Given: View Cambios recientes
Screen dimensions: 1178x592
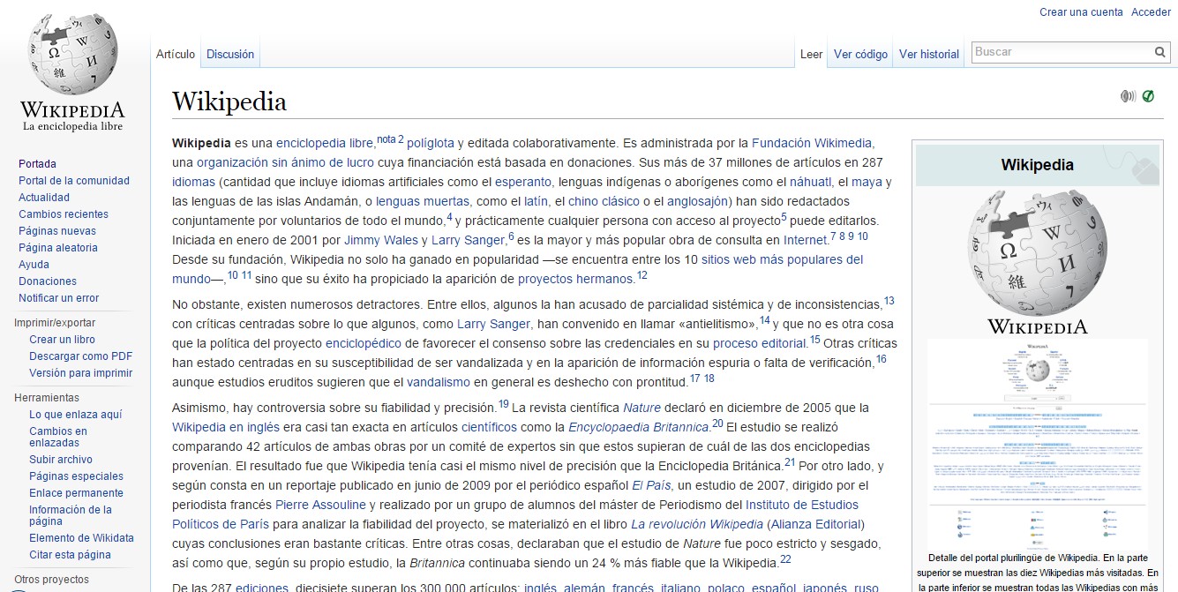Looking at the screenshot, I should click(x=64, y=214).
